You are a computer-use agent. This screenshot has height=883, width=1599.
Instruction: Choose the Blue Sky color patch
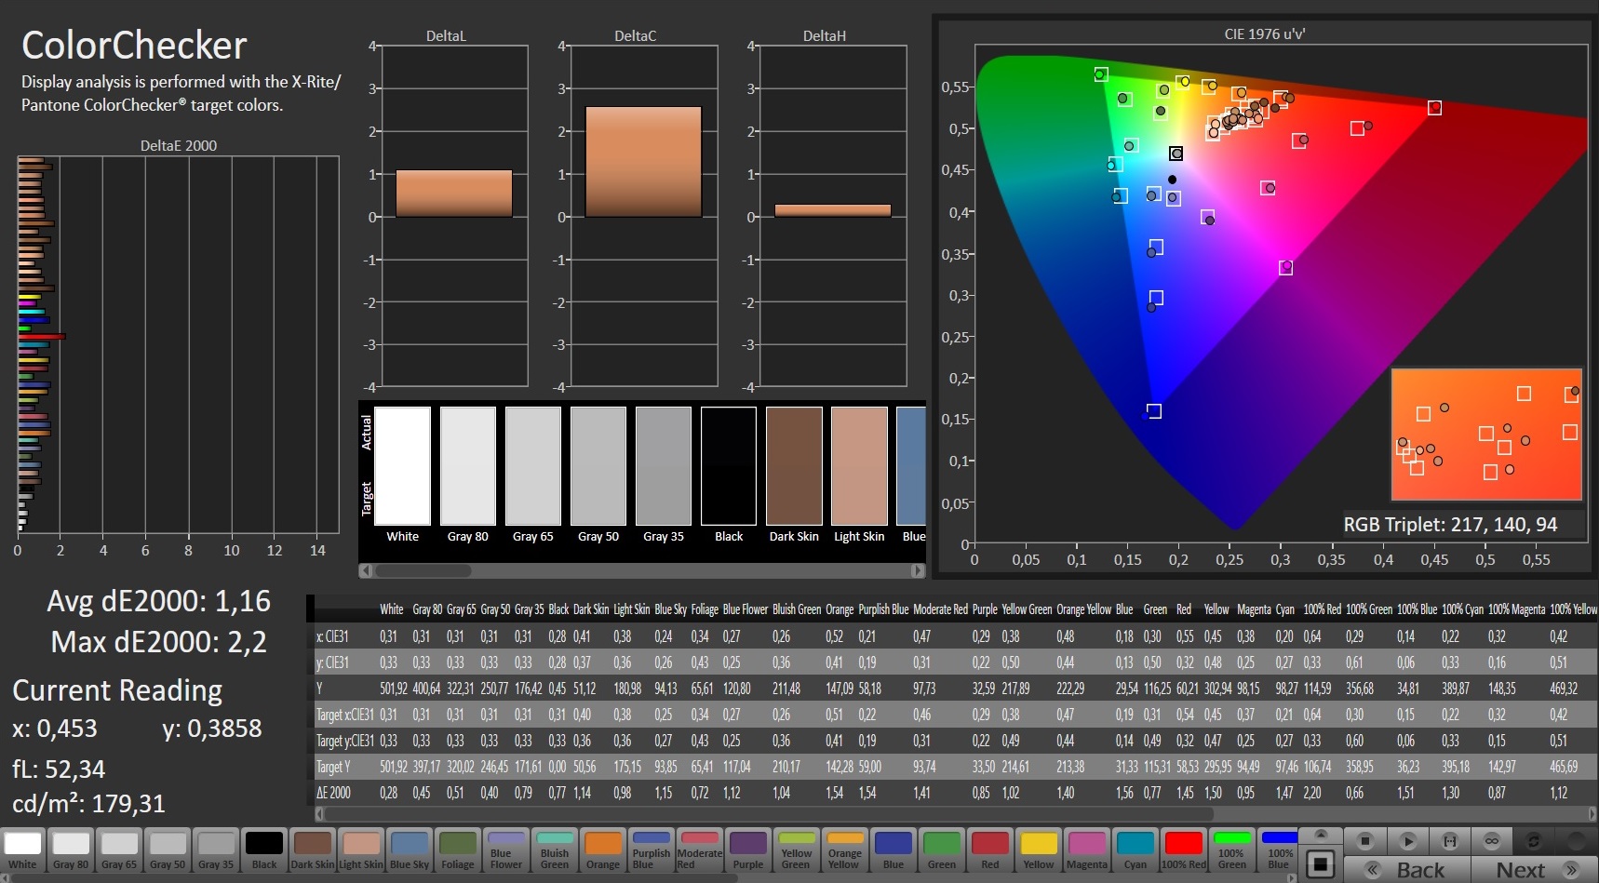click(410, 850)
